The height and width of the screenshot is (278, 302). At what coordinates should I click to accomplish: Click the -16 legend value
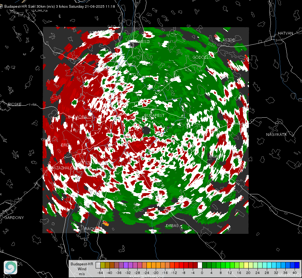point(165,273)
